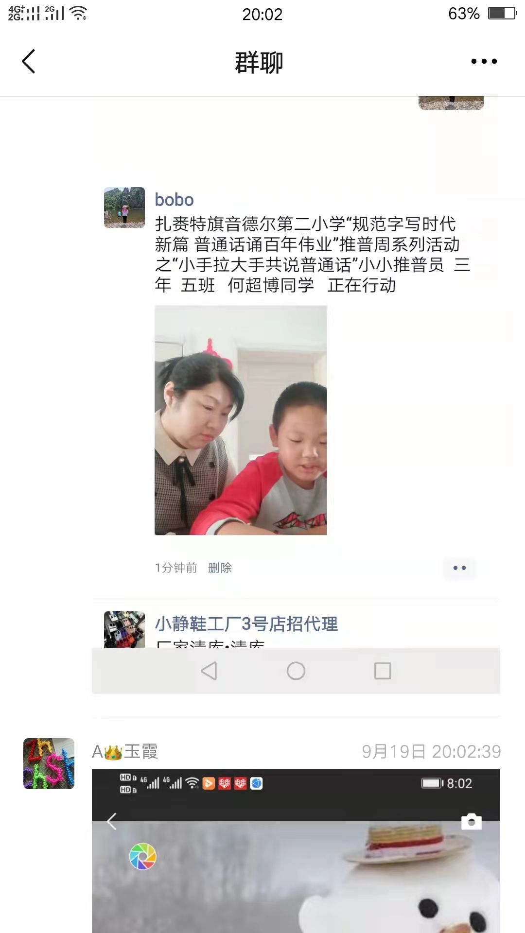The image size is (525, 933).
Task: Open the three-dot more options menu
Action: [484, 61]
